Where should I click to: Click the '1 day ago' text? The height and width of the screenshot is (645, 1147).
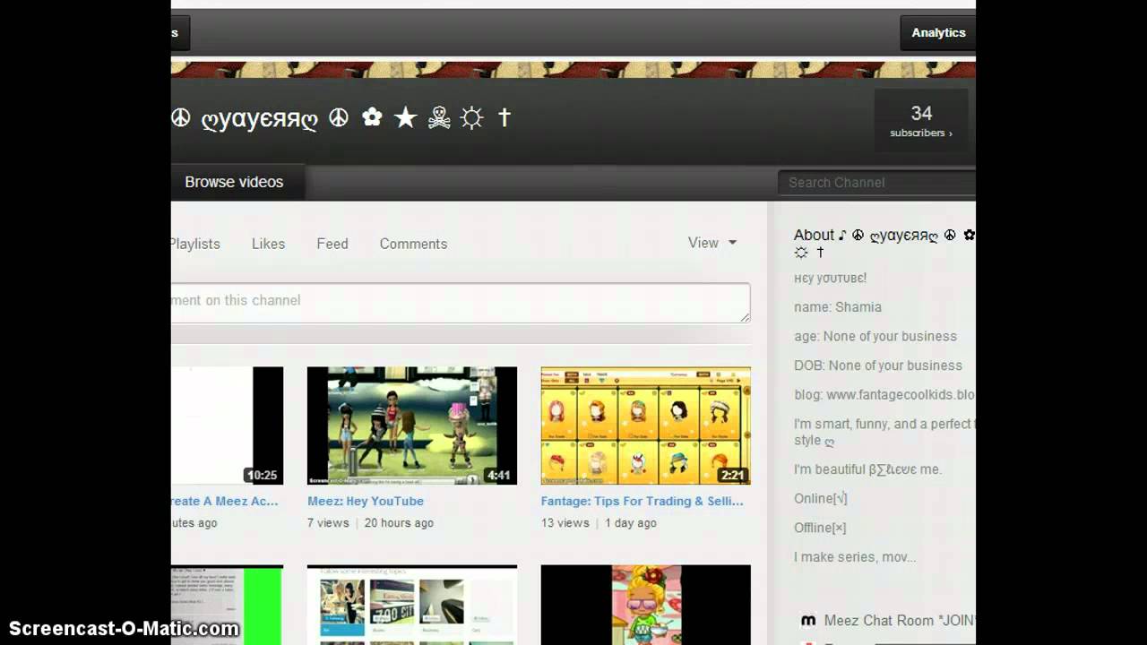pos(631,523)
